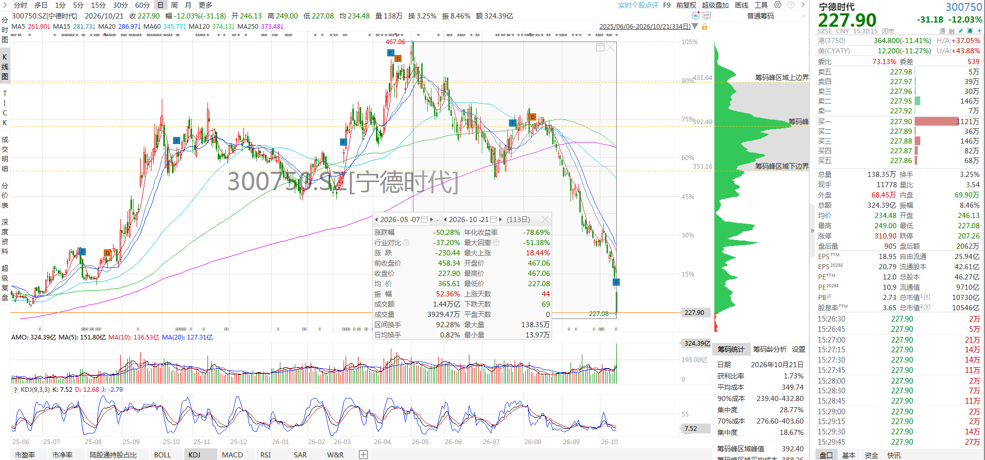Open the 工具 menu

pyautogui.click(x=761, y=5)
